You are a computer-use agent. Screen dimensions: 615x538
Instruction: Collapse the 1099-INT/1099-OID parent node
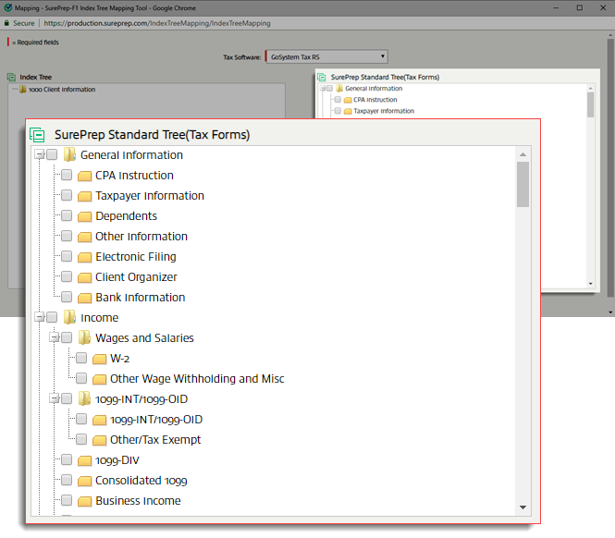[x=54, y=399]
